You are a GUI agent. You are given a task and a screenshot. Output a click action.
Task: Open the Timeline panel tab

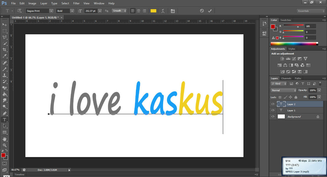tap(19, 174)
